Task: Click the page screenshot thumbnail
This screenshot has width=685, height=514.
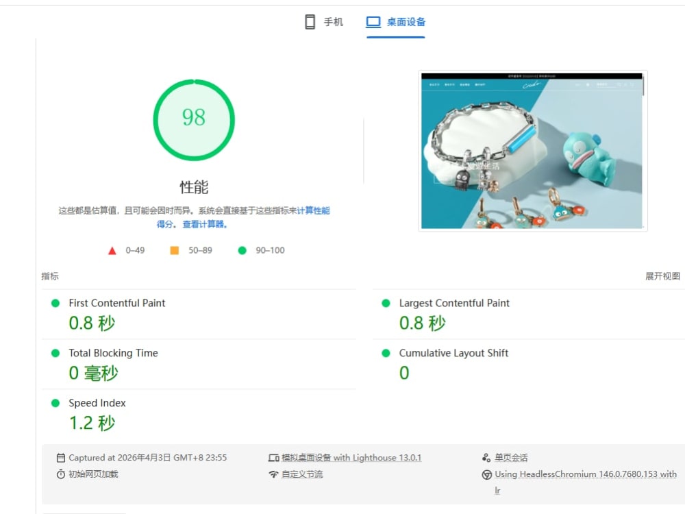Action: click(532, 151)
